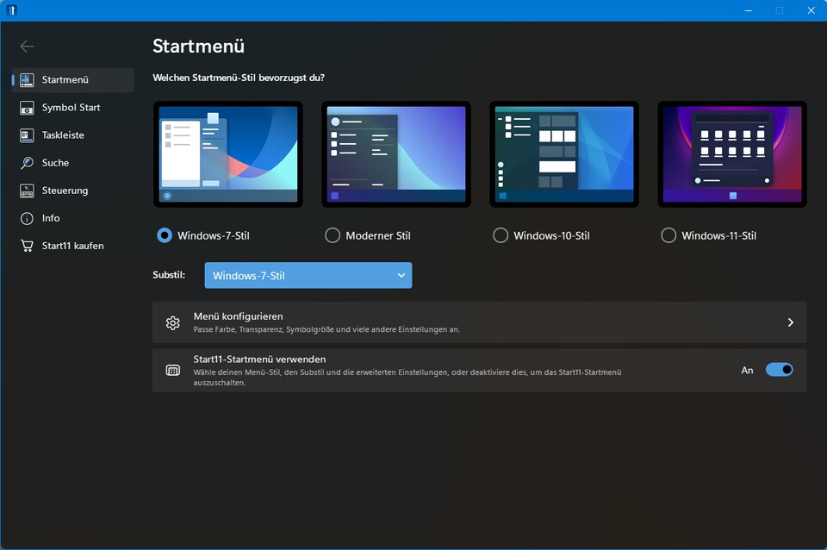Image resolution: width=827 pixels, height=550 pixels.
Task: Select the Moderner Stil radio button
Action: pyautogui.click(x=332, y=234)
